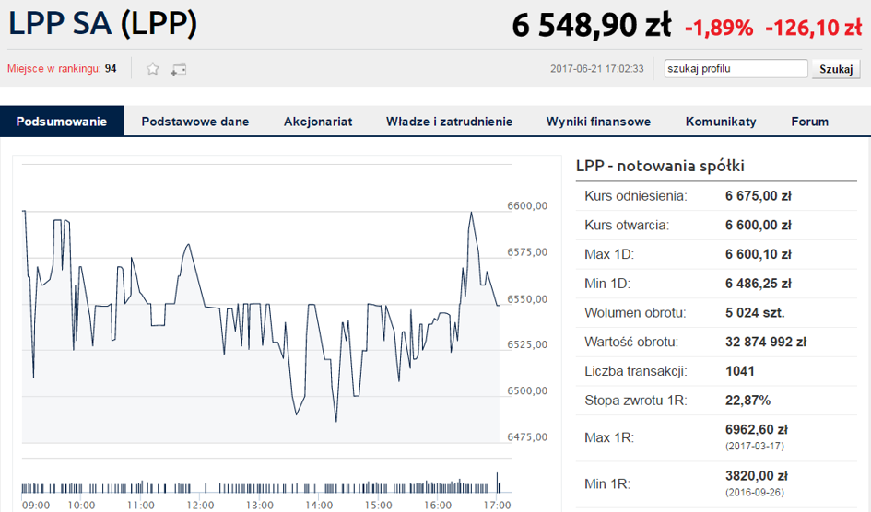The height and width of the screenshot is (512, 871).
Task: Click Miejsce w rankingu label
Action: 53,69
